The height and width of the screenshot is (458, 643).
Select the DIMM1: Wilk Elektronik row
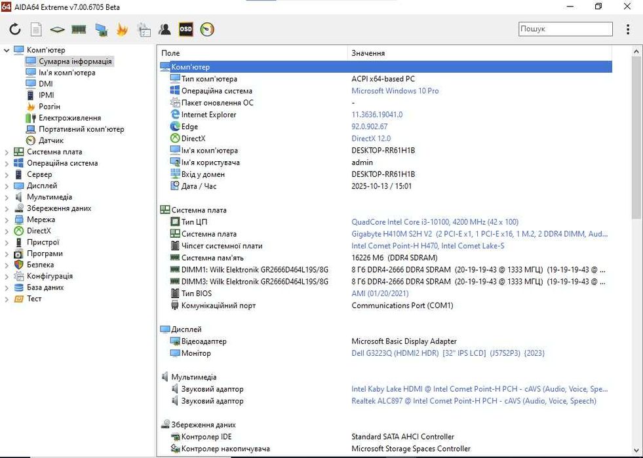[x=385, y=270]
